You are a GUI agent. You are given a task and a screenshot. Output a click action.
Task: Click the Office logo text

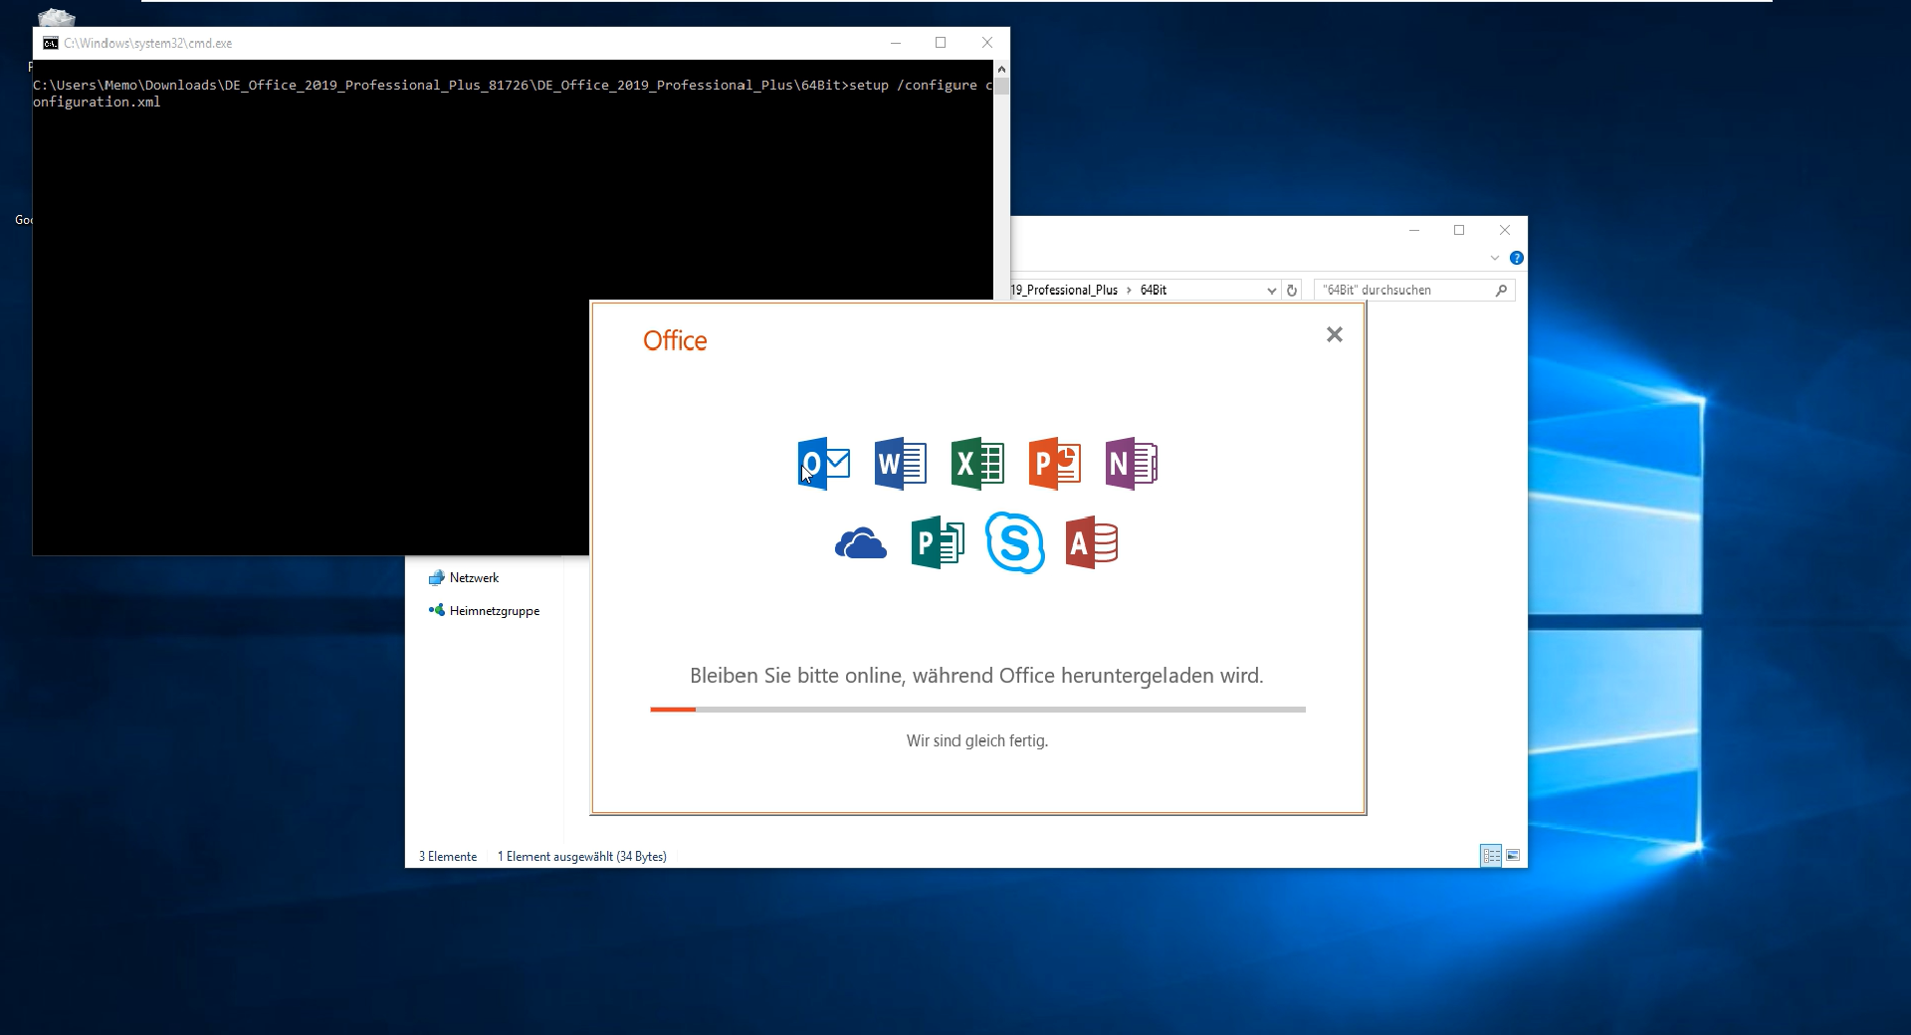675,341
